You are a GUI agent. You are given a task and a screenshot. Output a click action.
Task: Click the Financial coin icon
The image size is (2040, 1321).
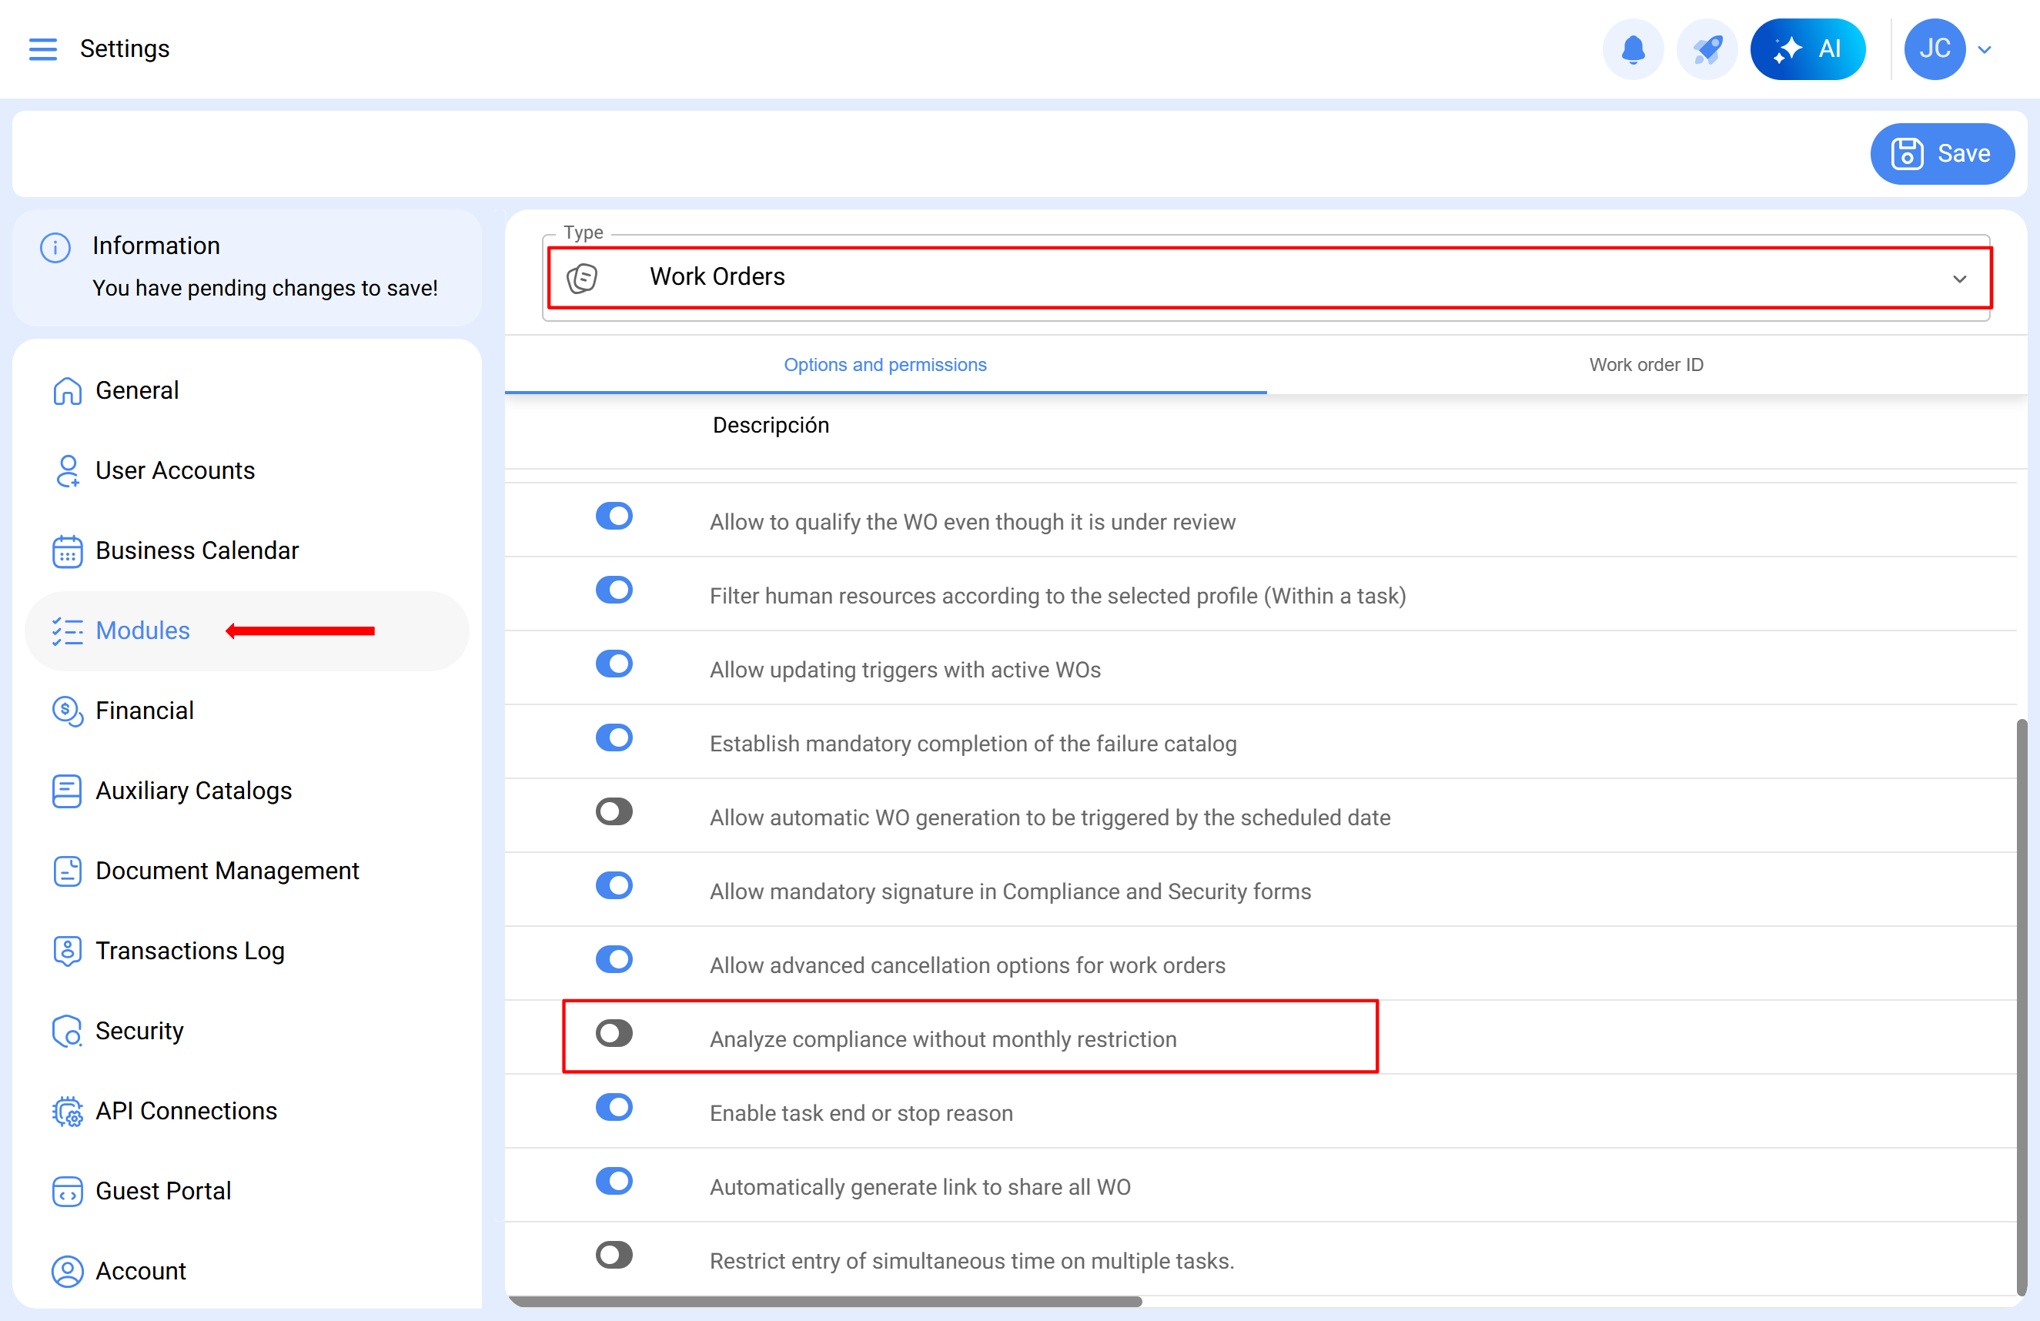point(67,711)
